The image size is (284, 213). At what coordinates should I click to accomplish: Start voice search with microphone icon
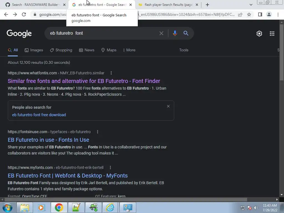[175, 33]
